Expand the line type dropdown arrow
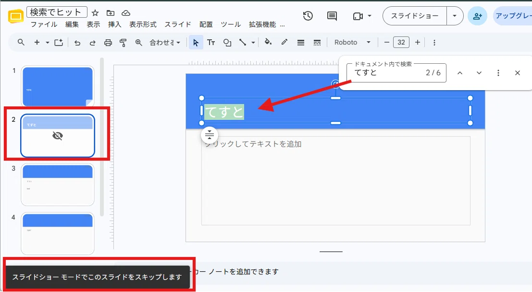532x292 pixels. [253, 43]
